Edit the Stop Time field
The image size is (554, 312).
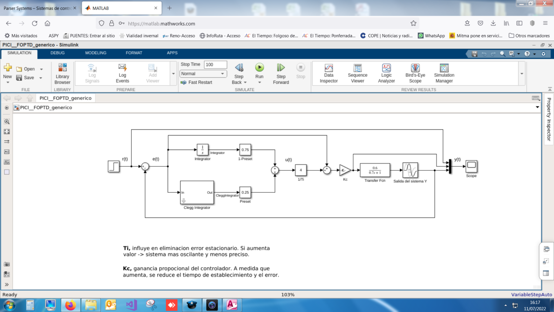(215, 65)
